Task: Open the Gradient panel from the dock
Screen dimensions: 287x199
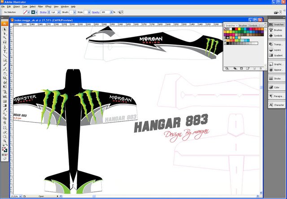Action: (x=277, y=55)
